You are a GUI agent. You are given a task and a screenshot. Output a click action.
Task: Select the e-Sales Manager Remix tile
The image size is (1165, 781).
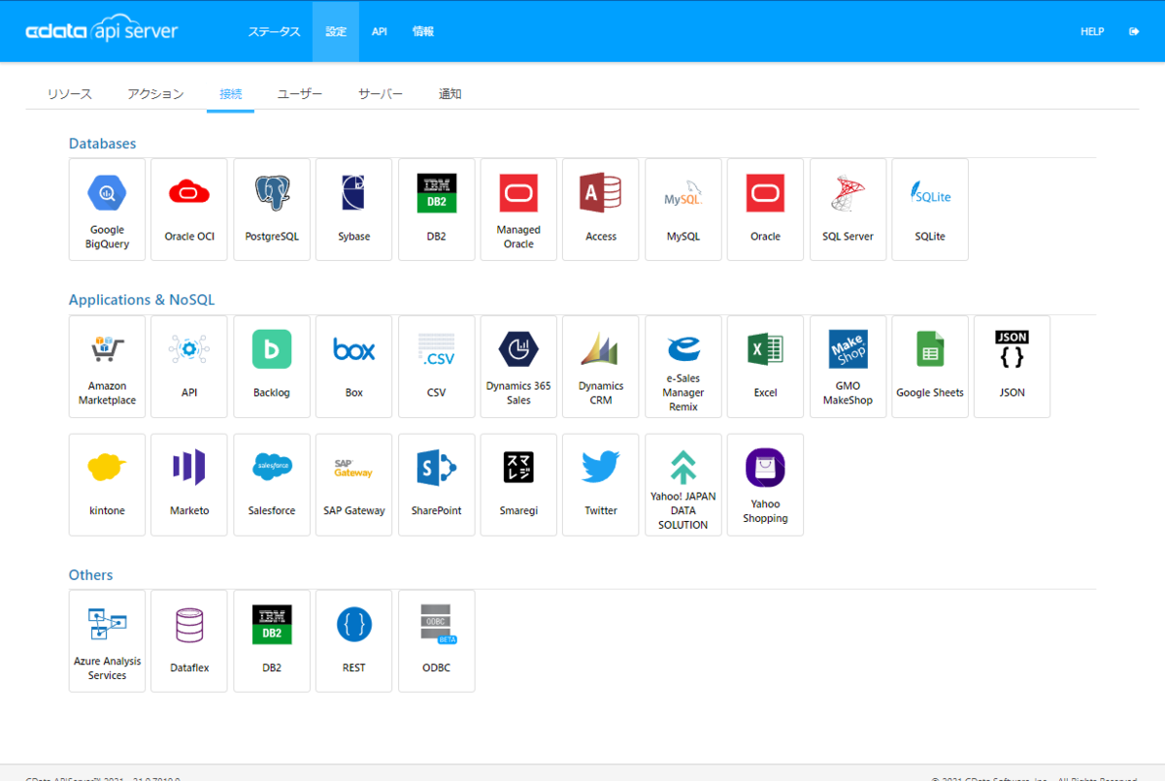tap(683, 367)
